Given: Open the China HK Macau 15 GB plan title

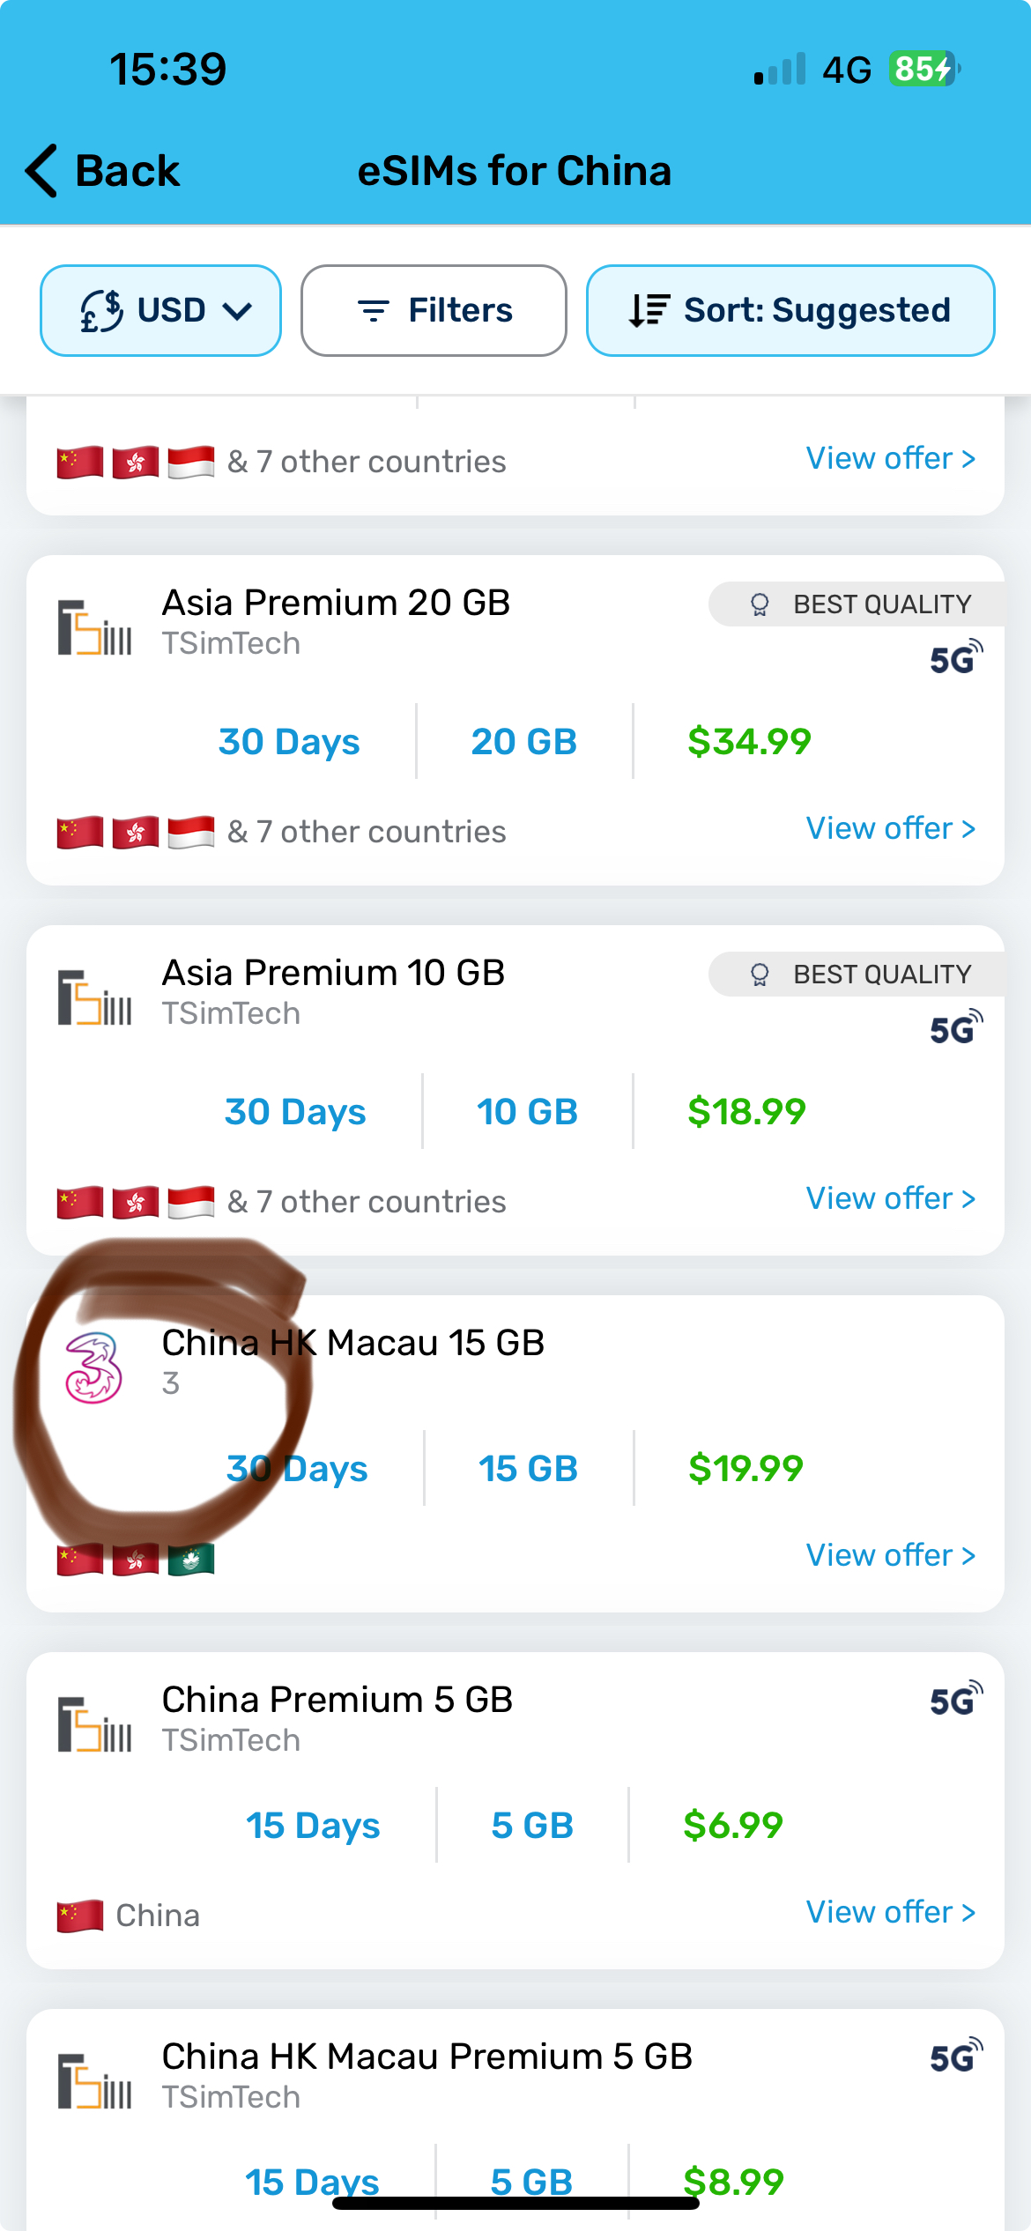Looking at the screenshot, I should (x=353, y=1344).
